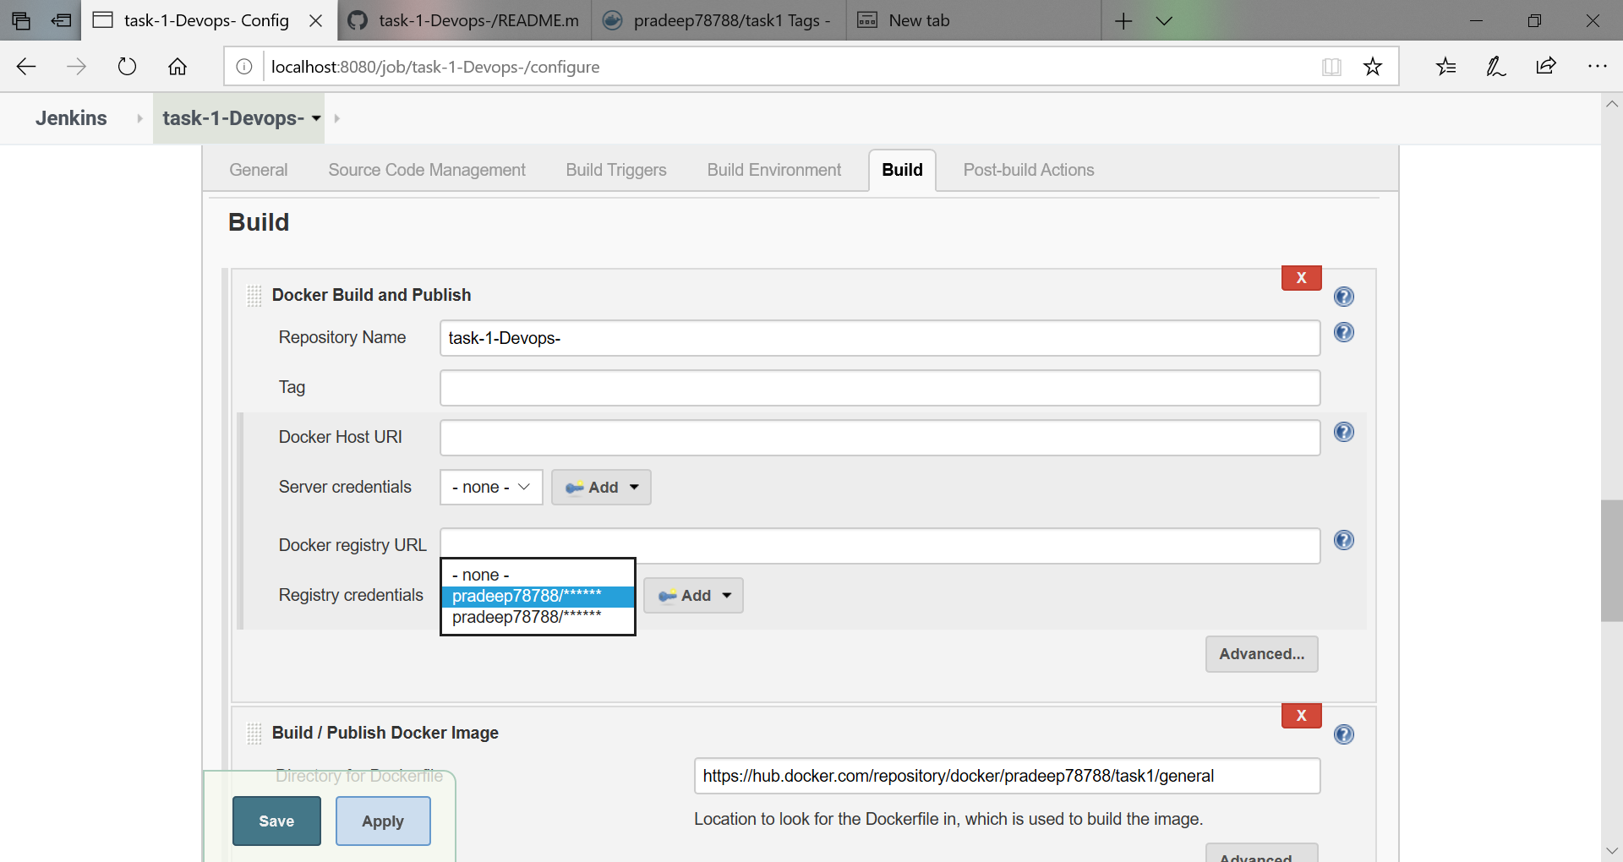Refresh the Jenkins configure page
Viewport: 1623px width, 862px height.
point(127,67)
